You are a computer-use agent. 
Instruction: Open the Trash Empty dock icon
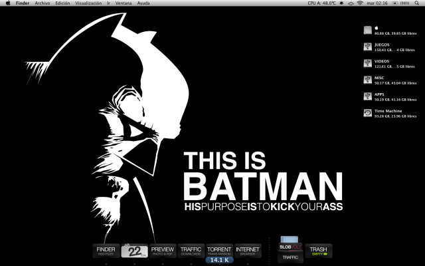click(319, 251)
